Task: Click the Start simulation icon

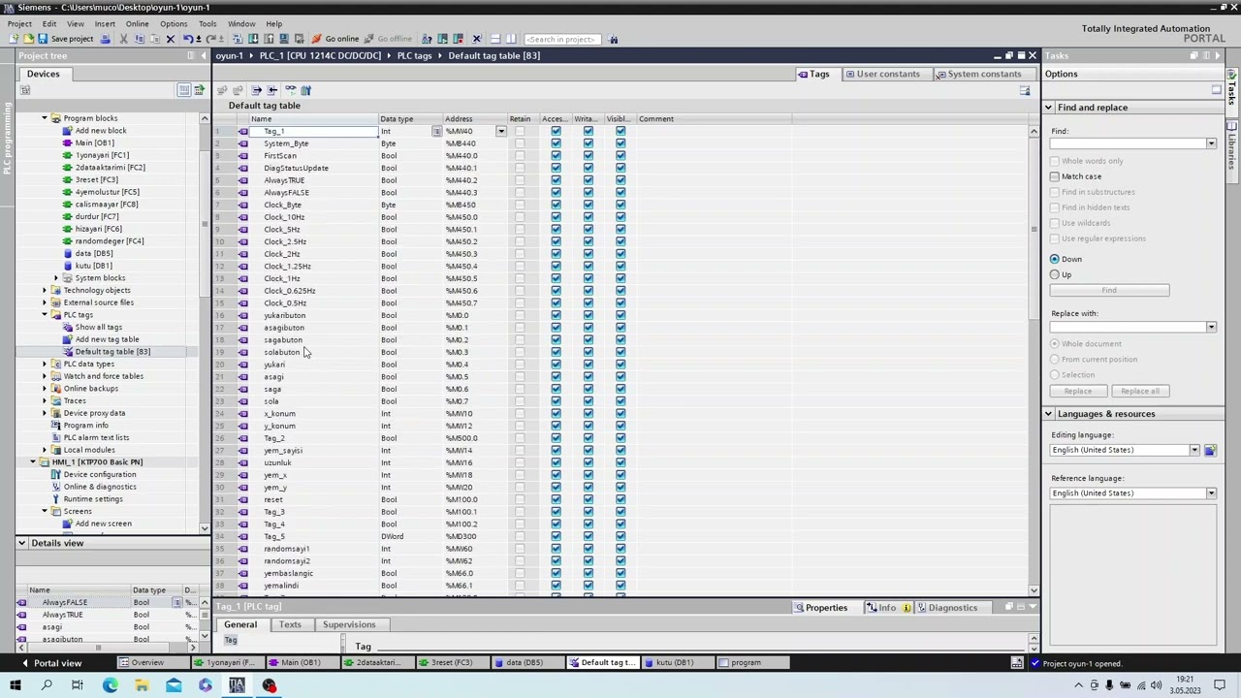Action: (x=284, y=39)
